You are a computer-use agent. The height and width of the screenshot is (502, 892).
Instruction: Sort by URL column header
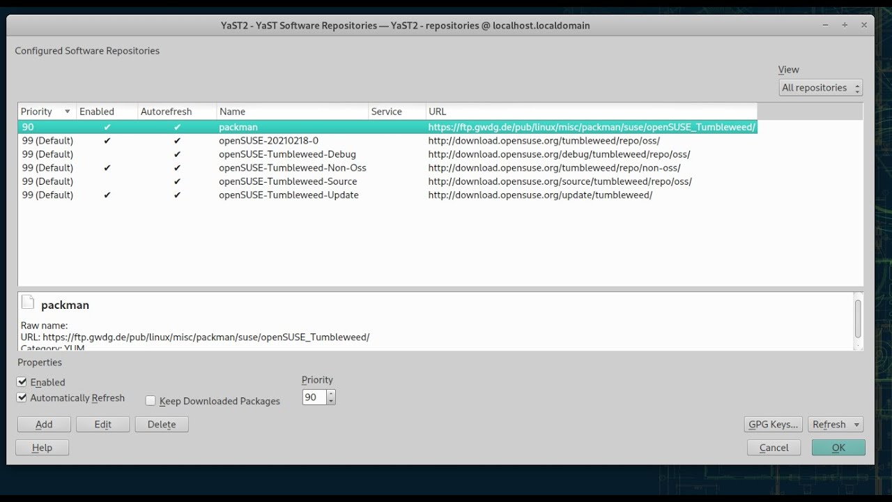tap(591, 112)
